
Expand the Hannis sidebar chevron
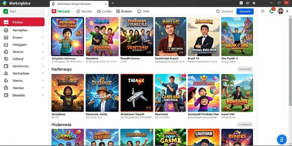(x=43, y=81)
